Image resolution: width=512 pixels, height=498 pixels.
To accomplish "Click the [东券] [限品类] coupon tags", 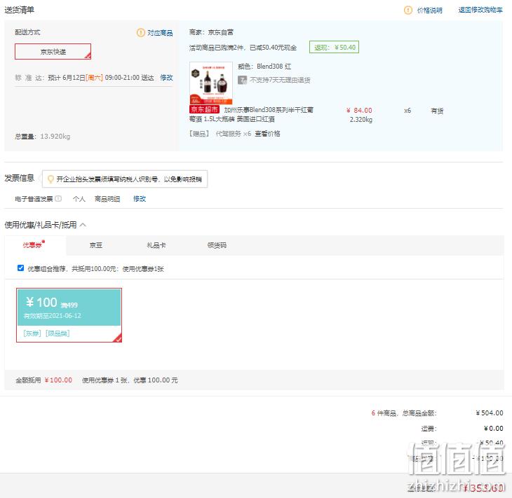I will point(46,333).
